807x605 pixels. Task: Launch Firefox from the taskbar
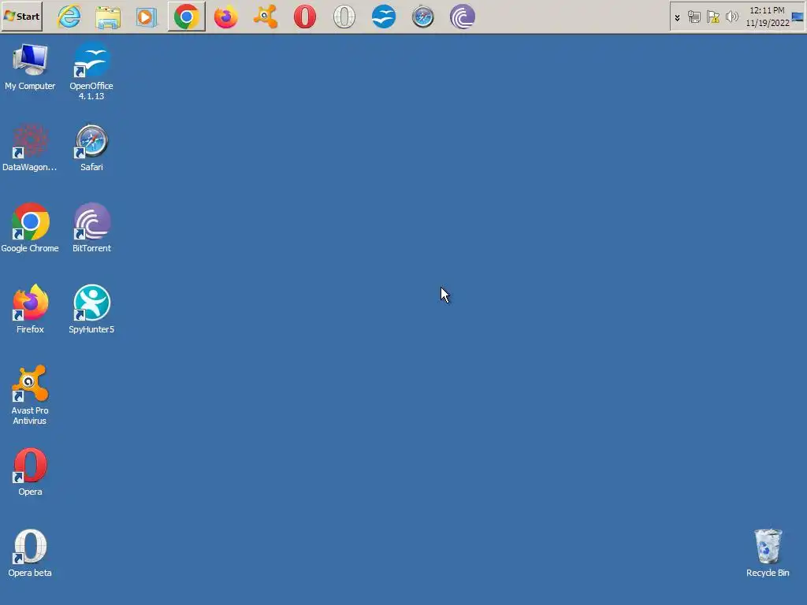click(x=226, y=17)
